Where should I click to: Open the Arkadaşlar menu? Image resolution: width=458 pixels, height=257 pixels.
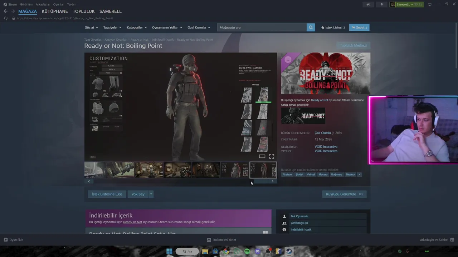43,5
